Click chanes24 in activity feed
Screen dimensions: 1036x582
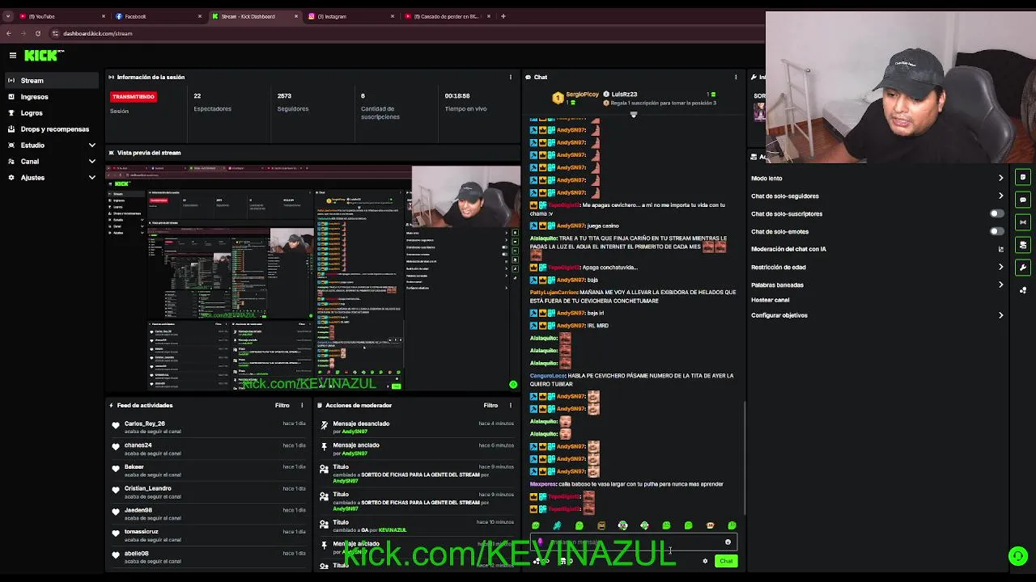(138, 445)
